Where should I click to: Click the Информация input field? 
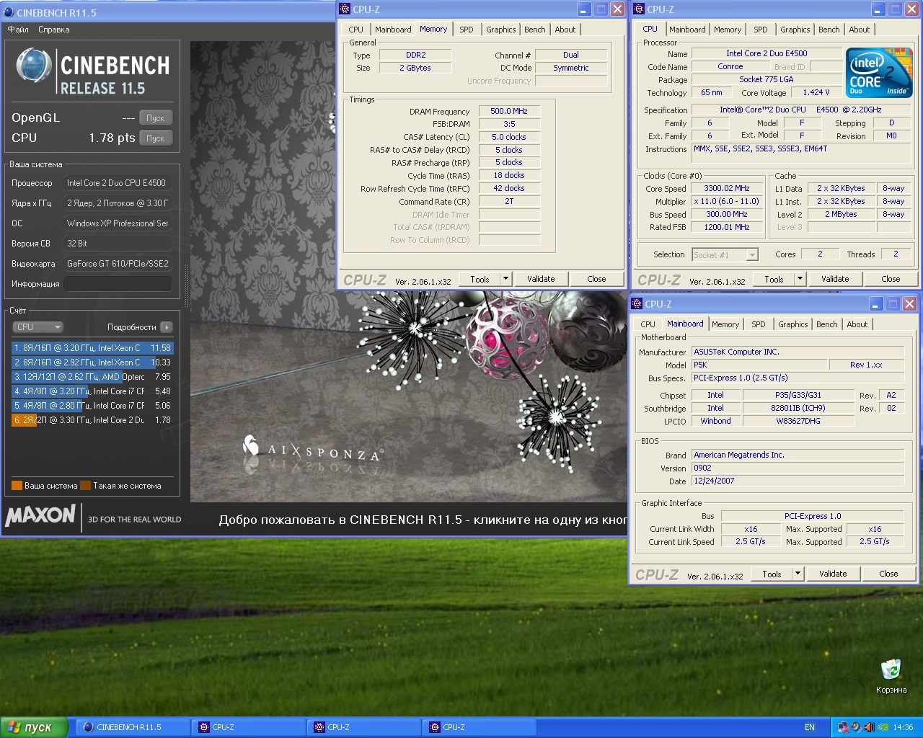point(118,284)
